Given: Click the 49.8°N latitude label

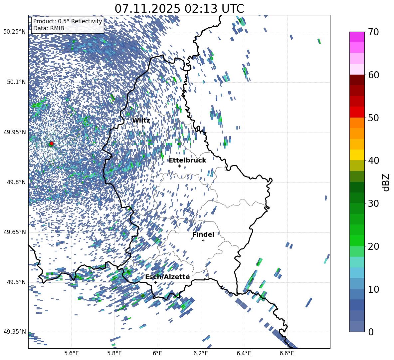Looking at the screenshot, I should [x=16, y=182].
